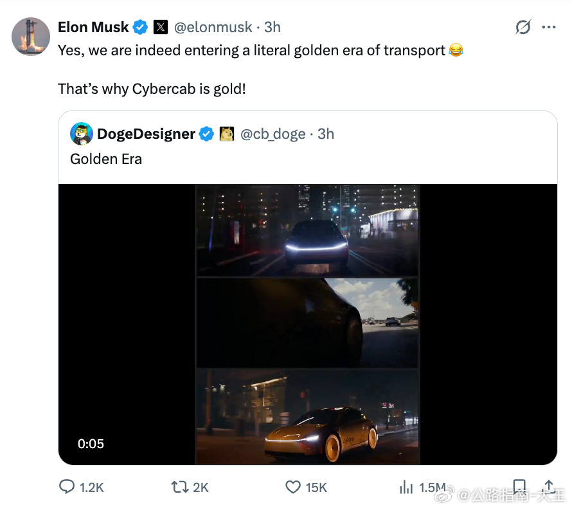This screenshot has height=508, width=572.
Task: Open Elon Musk's profile avatar
Action: [x=31, y=37]
